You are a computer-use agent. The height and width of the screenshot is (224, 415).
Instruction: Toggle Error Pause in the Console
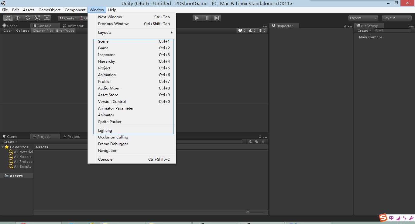(x=65, y=30)
